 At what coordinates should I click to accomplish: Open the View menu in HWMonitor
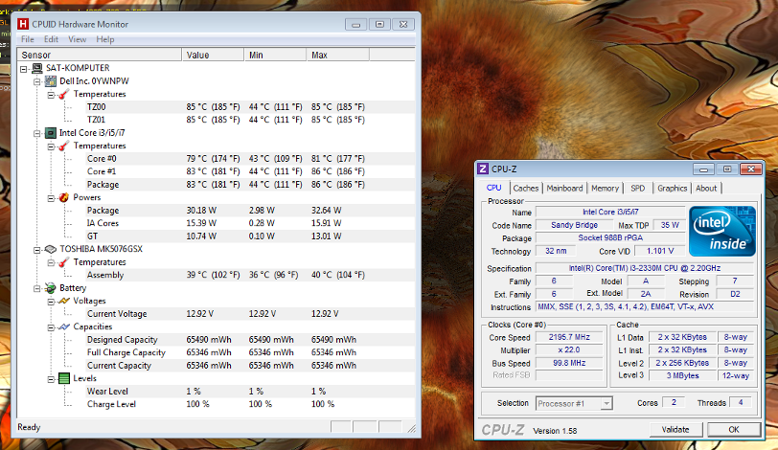tap(77, 39)
